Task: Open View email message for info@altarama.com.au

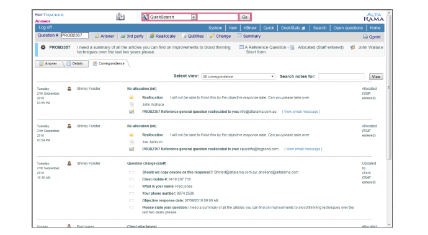Action: [x=301, y=112]
